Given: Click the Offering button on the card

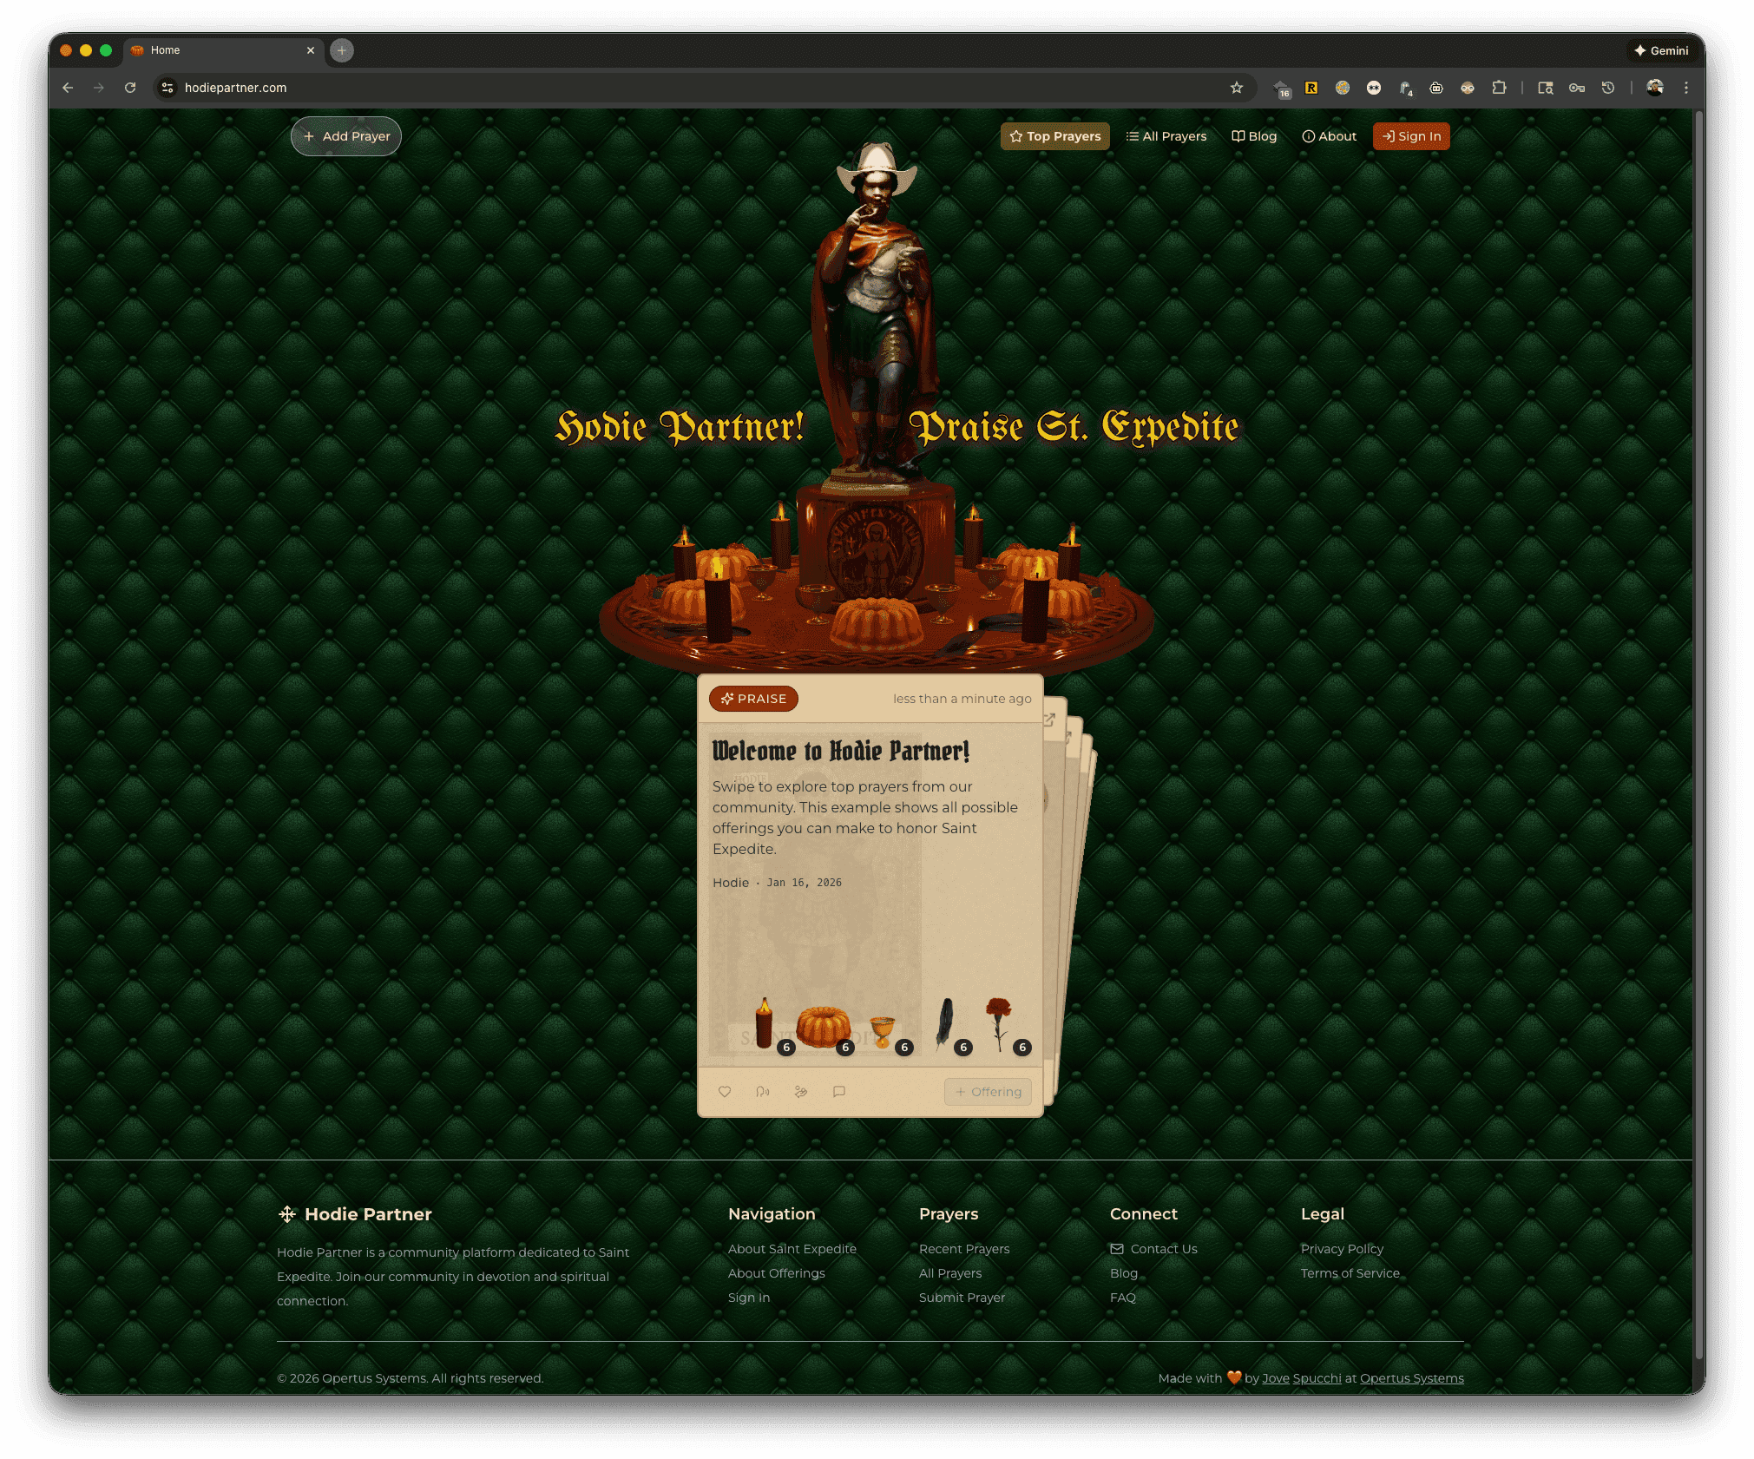Looking at the screenshot, I should [x=988, y=1092].
